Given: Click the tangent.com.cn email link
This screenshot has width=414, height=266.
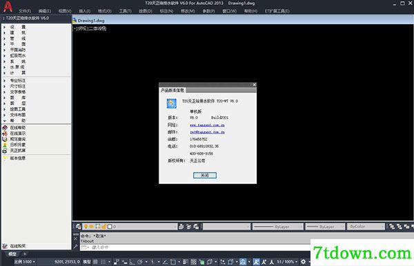Looking at the screenshot, I should pyautogui.click(x=207, y=132).
